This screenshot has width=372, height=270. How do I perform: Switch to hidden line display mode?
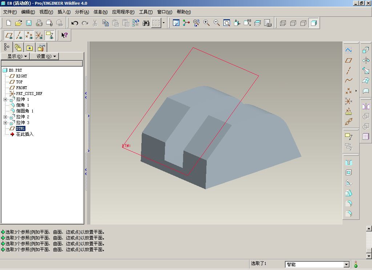tap(293, 23)
